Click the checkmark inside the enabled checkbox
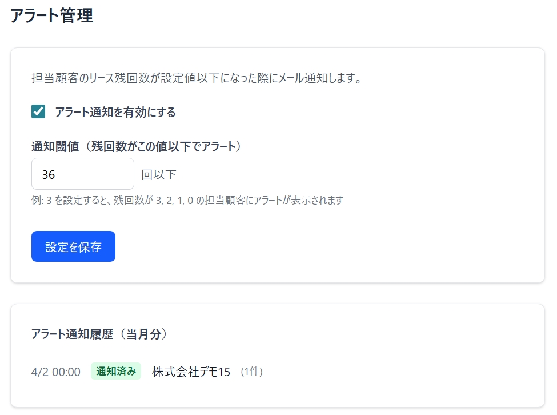Image resolution: width=557 pixels, height=415 pixels. point(38,112)
